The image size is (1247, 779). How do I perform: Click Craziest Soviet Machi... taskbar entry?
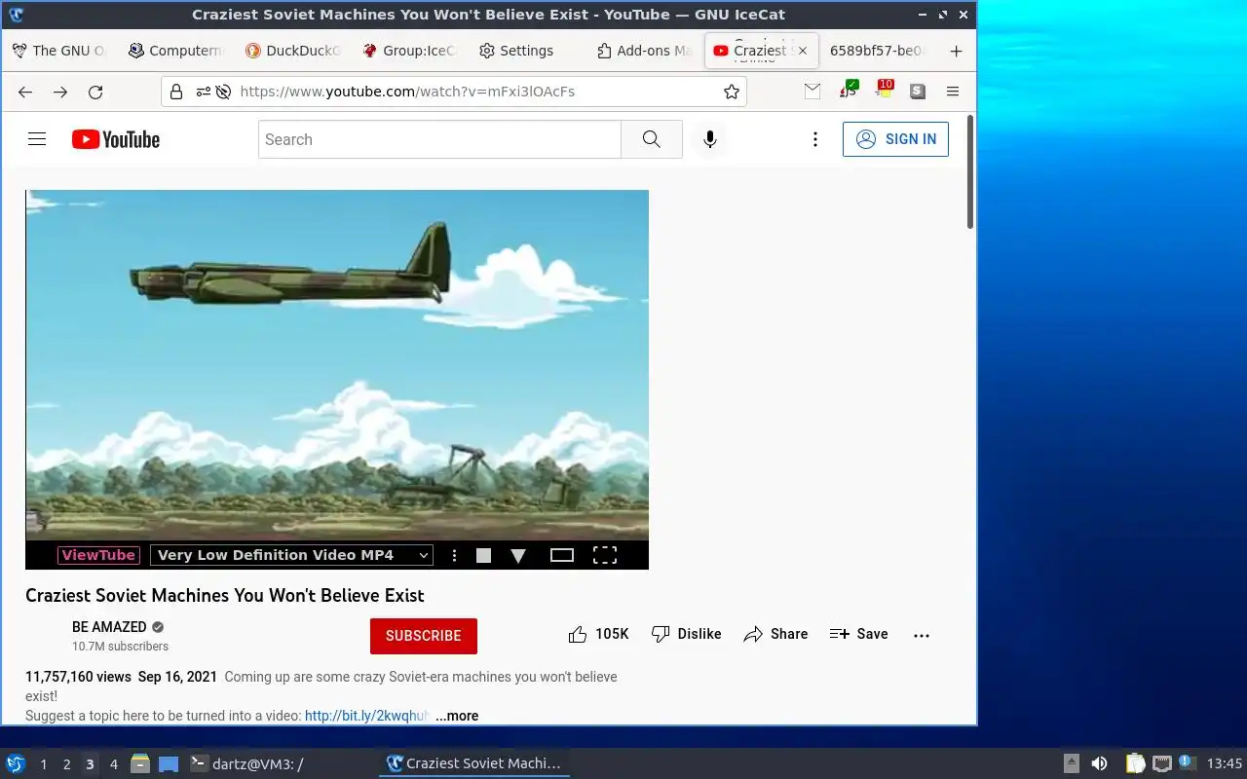pos(473,763)
